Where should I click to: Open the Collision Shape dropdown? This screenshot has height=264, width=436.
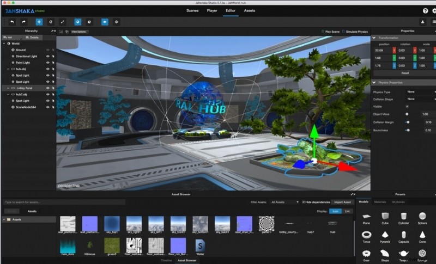[x=420, y=99]
